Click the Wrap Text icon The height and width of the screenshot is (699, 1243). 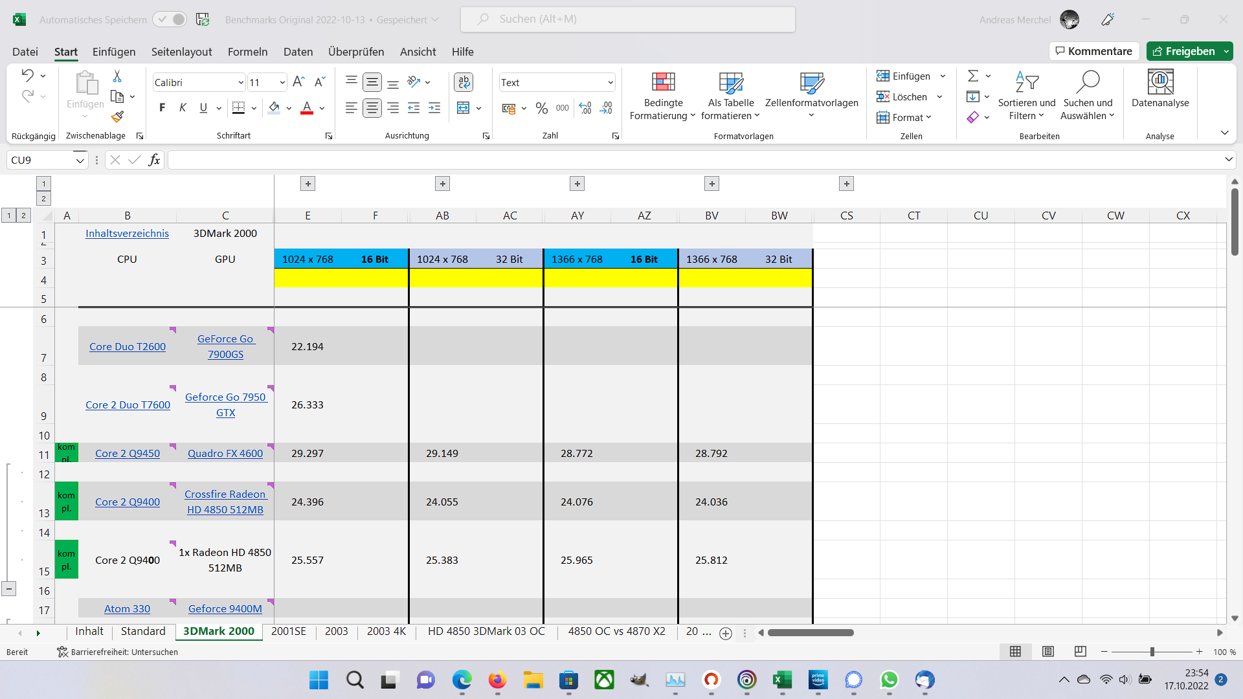click(x=464, y=82)
